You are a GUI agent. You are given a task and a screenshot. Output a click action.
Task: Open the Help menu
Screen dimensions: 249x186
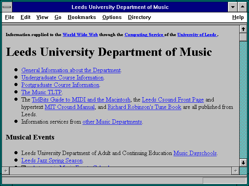tap(238, 17)
